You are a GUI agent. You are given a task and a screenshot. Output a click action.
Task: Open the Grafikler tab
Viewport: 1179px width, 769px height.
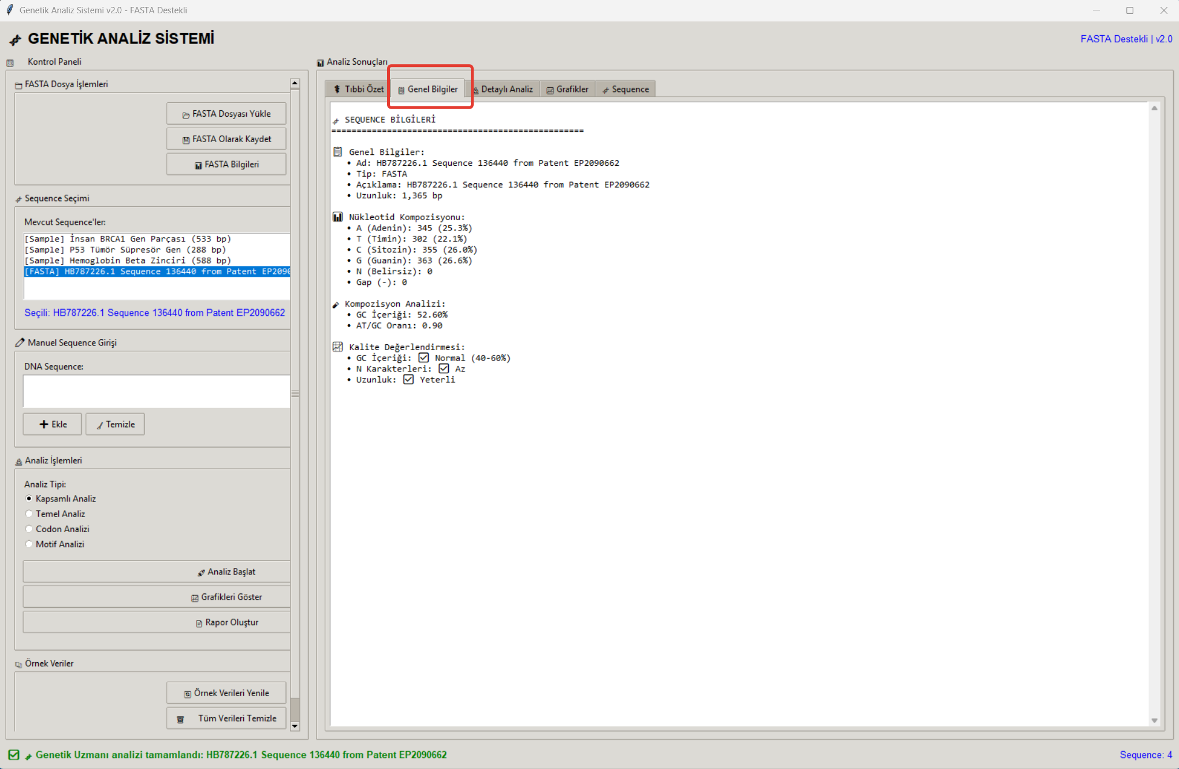(x=567, y=89)
